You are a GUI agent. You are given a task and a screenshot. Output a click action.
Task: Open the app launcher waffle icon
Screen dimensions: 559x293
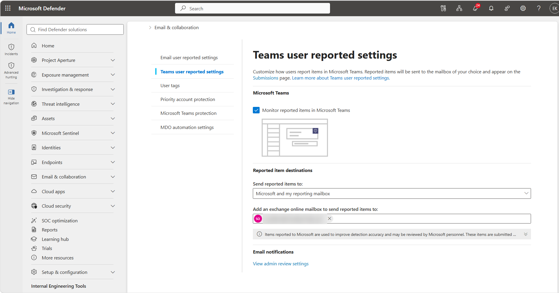8,8
